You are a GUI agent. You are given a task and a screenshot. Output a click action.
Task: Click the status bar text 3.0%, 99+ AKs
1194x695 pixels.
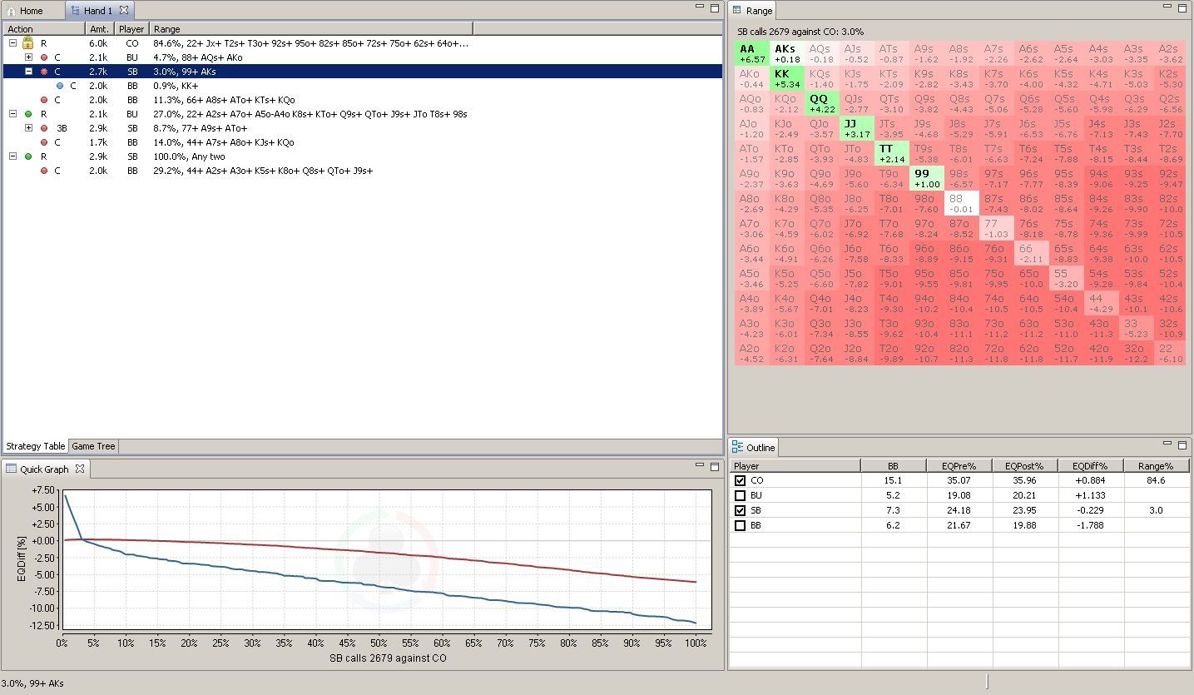point(32,683)
